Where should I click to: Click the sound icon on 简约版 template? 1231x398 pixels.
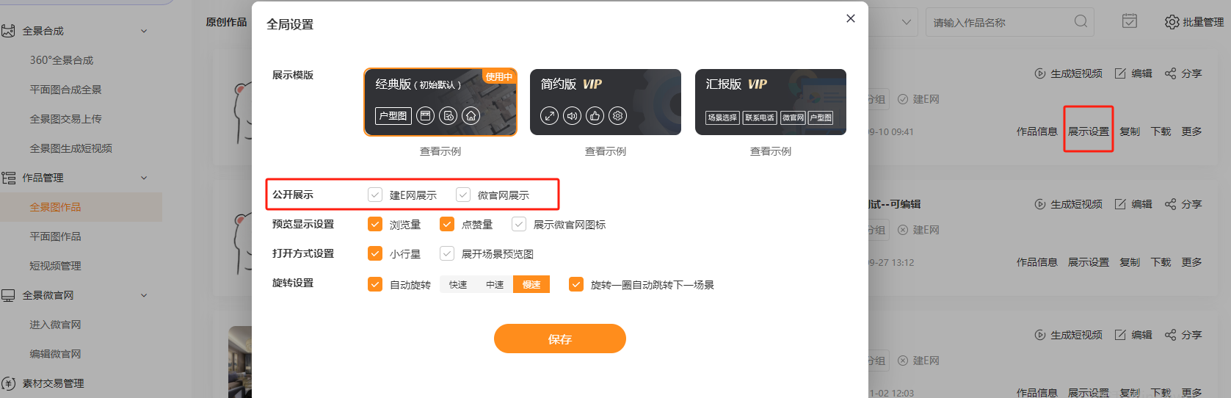tap(572, 116)
